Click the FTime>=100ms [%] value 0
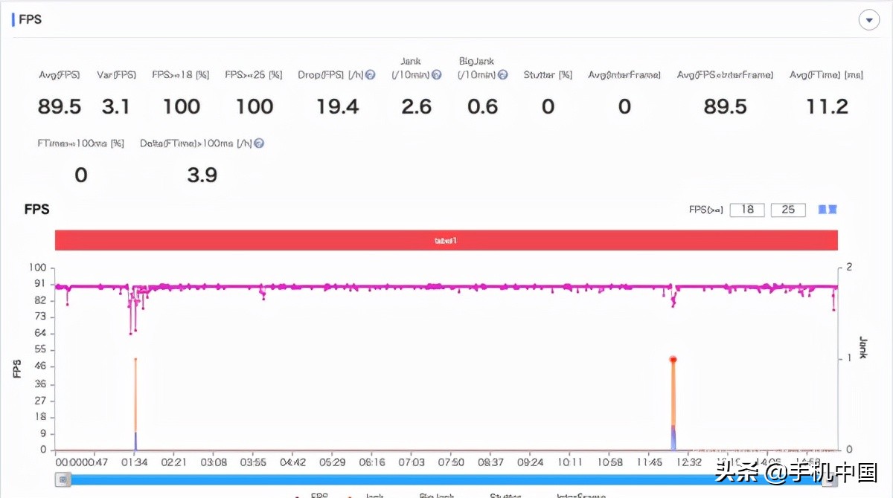893x498 pixels. click(x=81, y=175)
